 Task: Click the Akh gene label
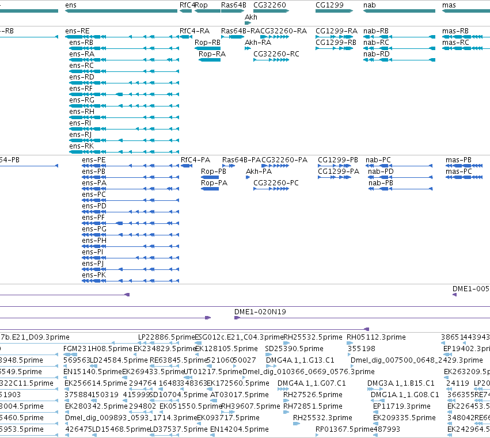coord(251,17)
